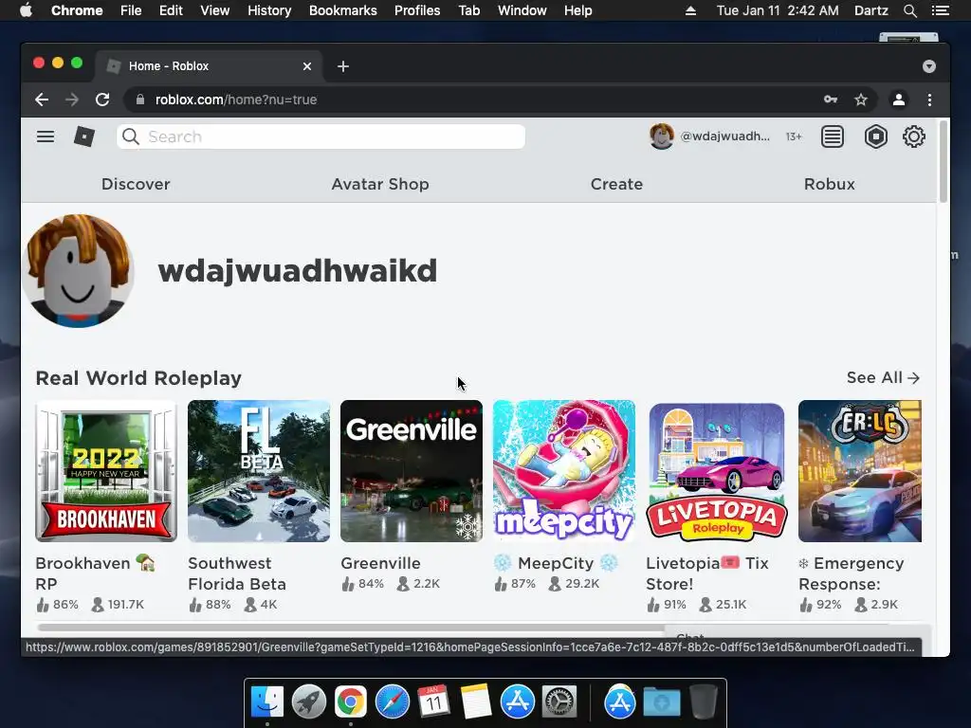Click See All for Real World Roleplay
The image size is (971, 728).
coord(883,377)
